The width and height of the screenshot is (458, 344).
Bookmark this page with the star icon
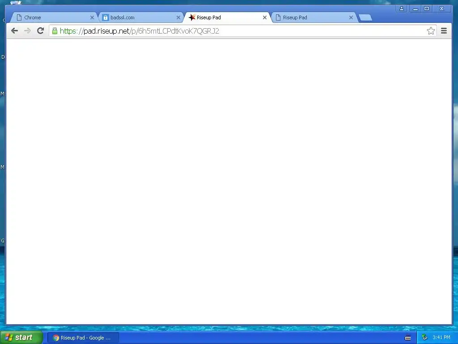tap(431, 31)
